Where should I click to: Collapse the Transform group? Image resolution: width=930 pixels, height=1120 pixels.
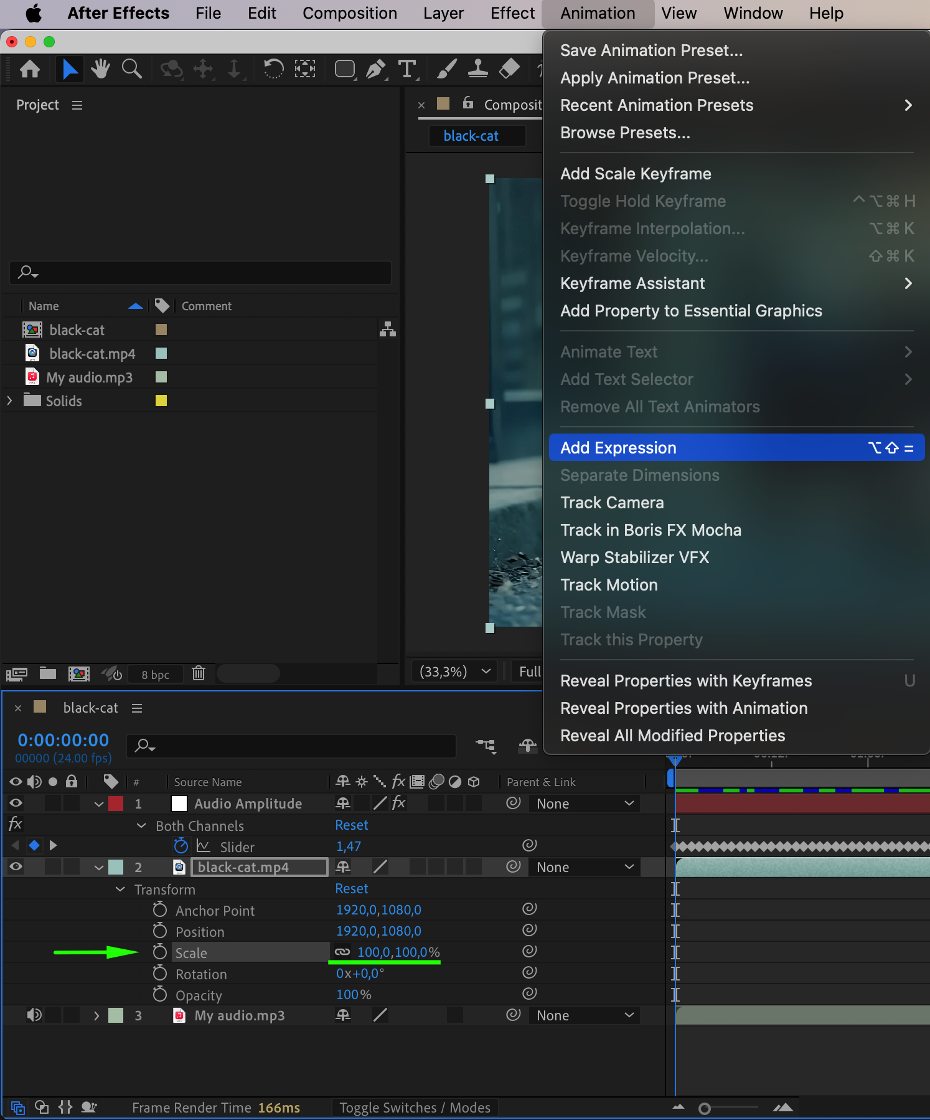120,890
